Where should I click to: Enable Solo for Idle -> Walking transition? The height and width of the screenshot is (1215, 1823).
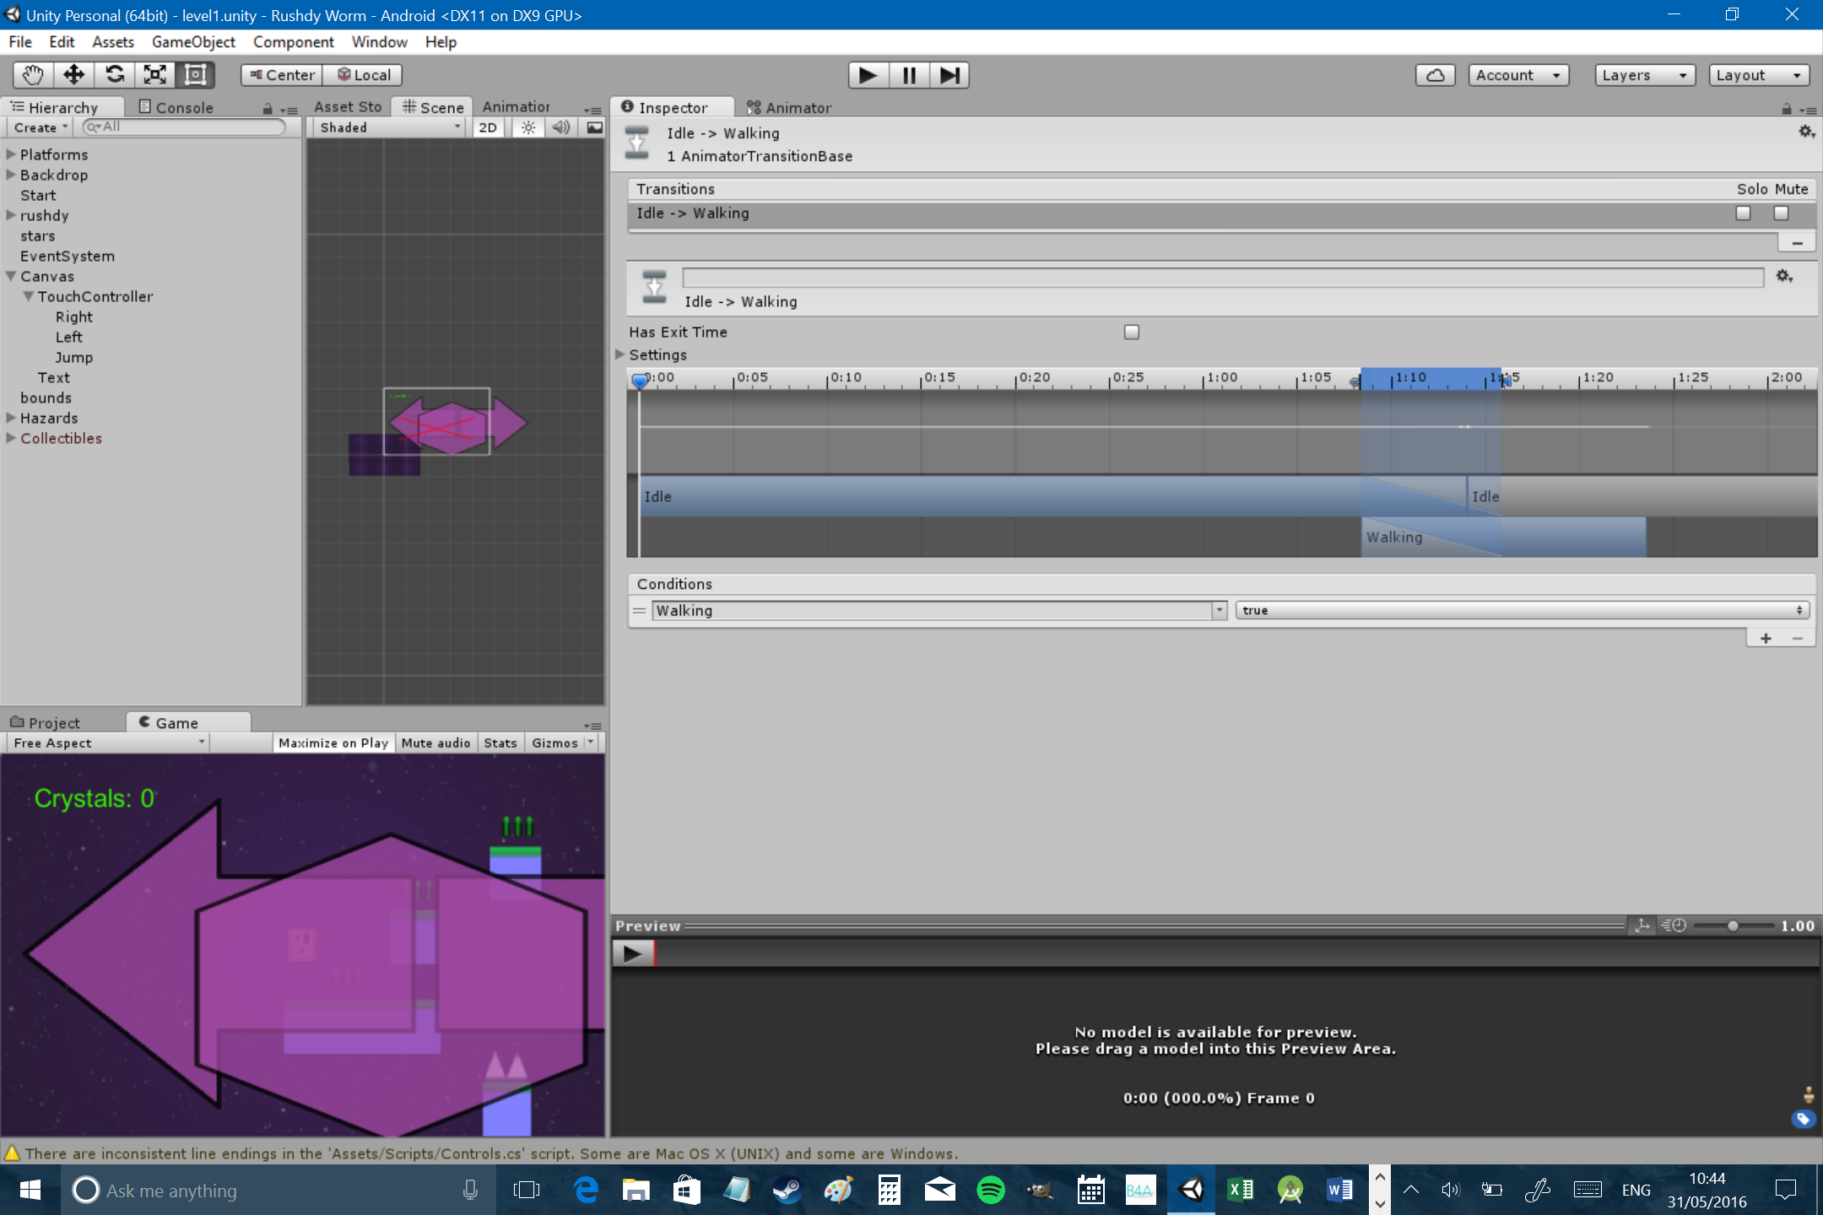pyautogui.click(x=1743, y=213)
